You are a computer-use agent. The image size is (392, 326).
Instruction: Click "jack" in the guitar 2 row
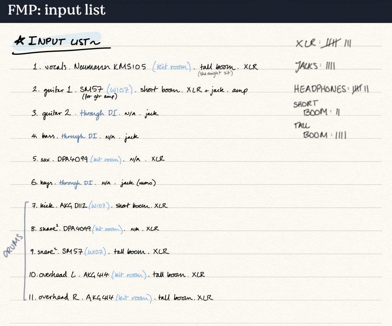point(152,114)
